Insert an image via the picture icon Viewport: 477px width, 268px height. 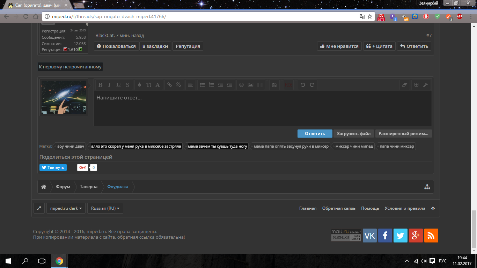click(x=250, y=85)
